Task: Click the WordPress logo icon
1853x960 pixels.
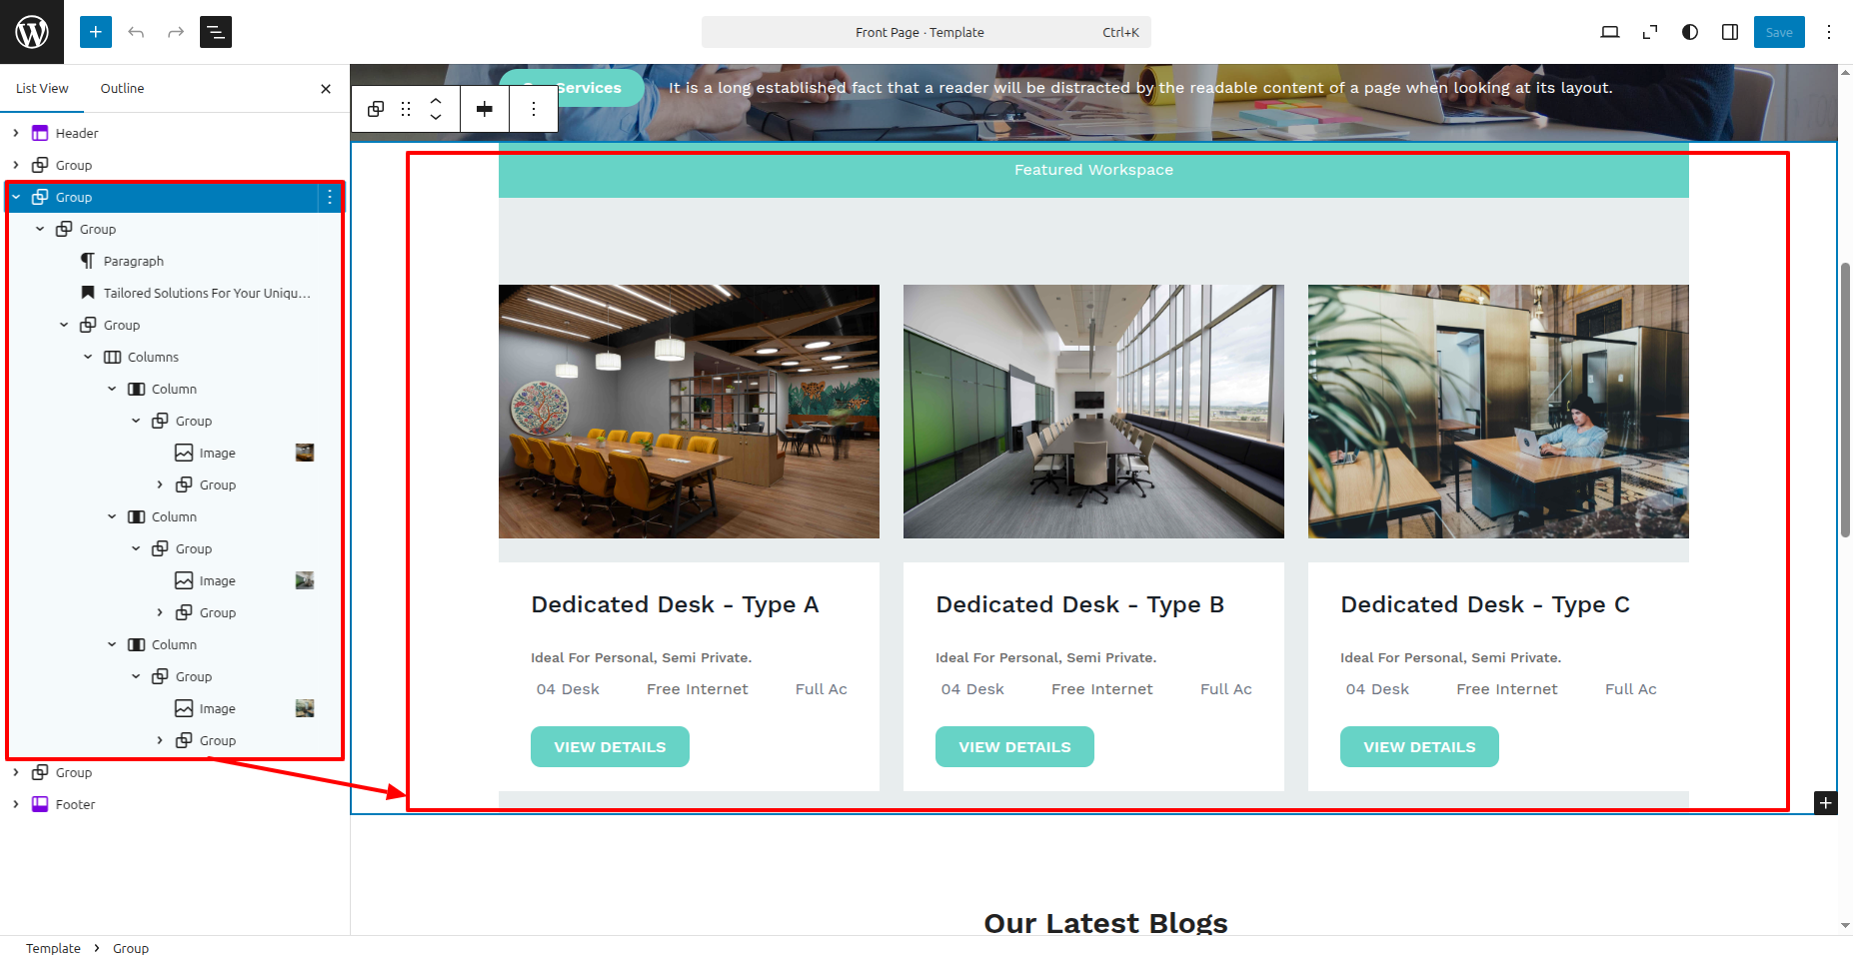Action: point(32,32)
